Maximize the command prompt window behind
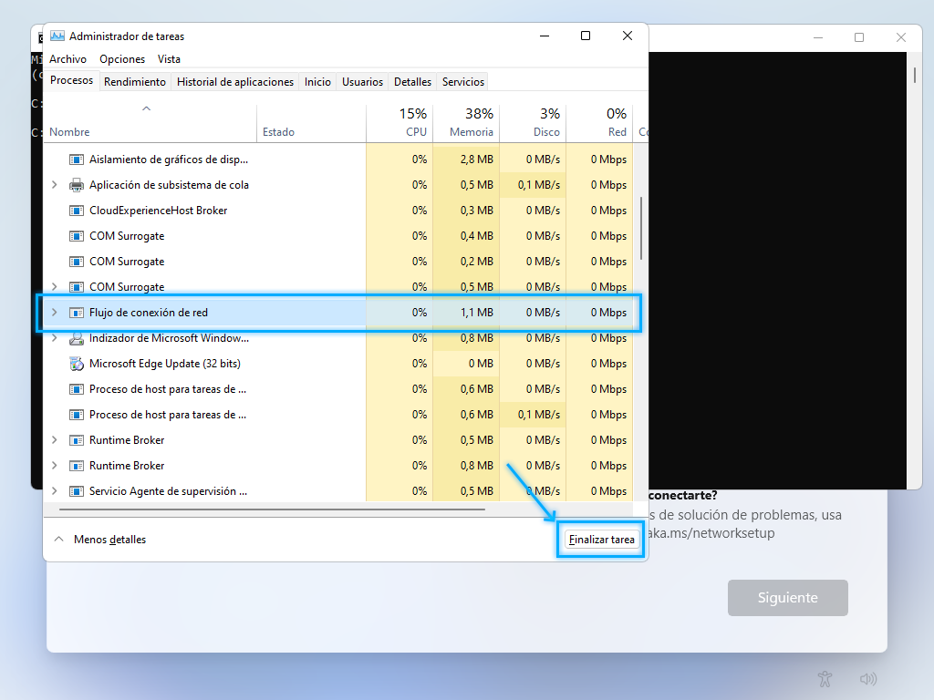 (859, 37)
